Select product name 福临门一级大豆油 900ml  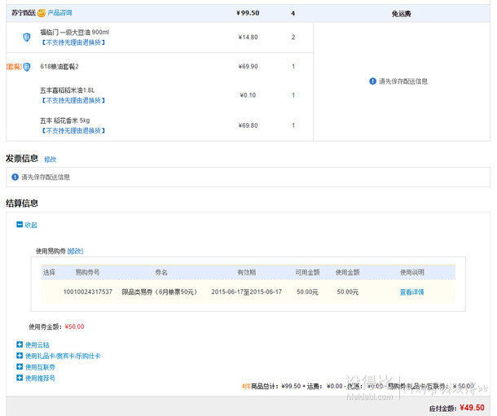point(74,33)
